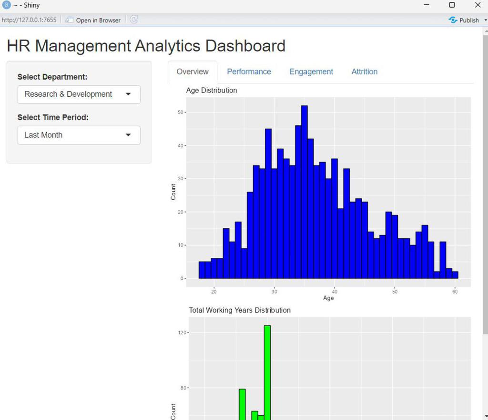488x420 pixels.
Task: Open the Attrition tab
Action: pos(364,72)
